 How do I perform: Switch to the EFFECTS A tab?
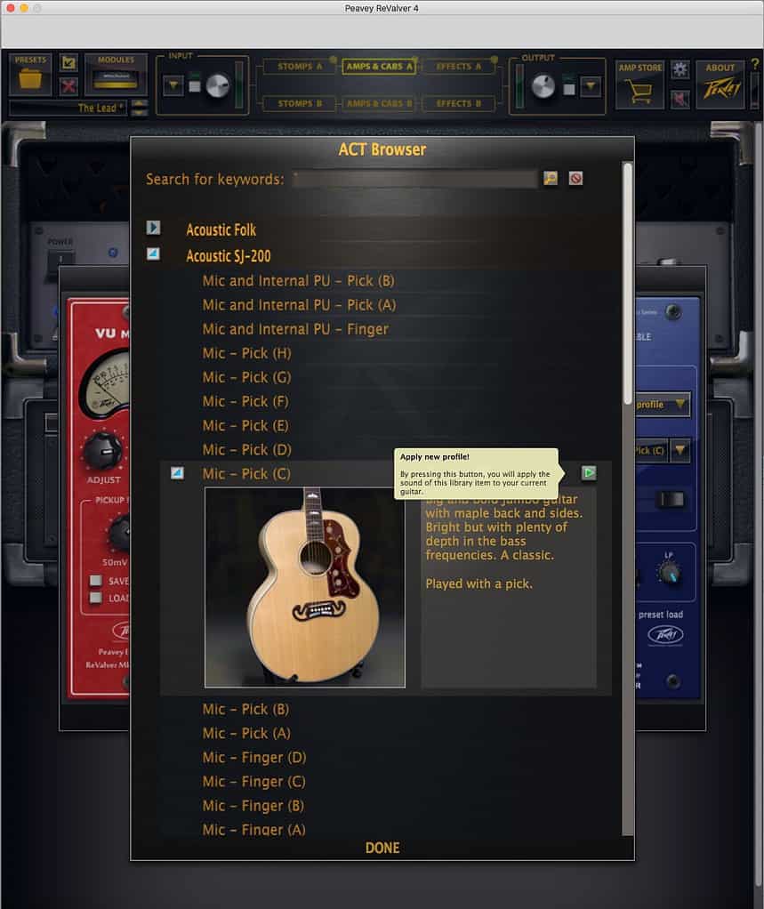click(x=459, y=67)
